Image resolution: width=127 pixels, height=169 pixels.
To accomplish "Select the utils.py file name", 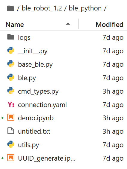I will click(x=28, y=145).
